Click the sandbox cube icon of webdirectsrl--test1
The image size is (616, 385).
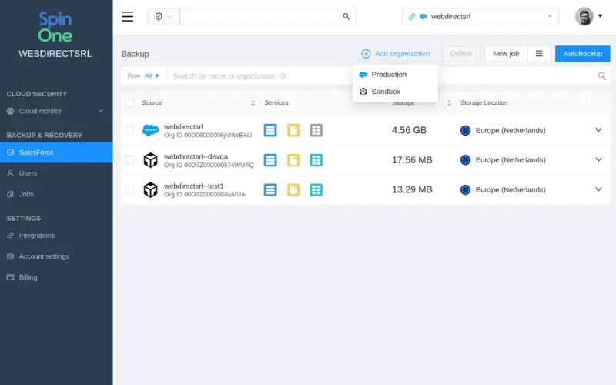point(150,189)
